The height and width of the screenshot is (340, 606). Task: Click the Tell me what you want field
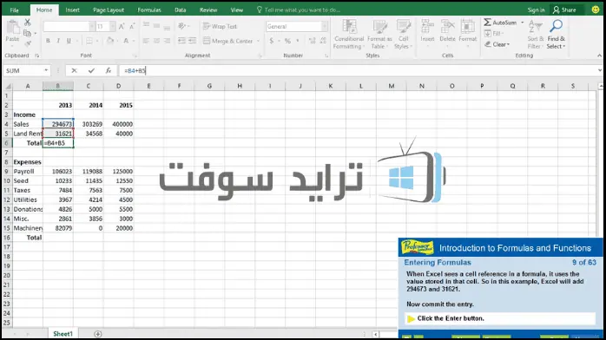299,10
